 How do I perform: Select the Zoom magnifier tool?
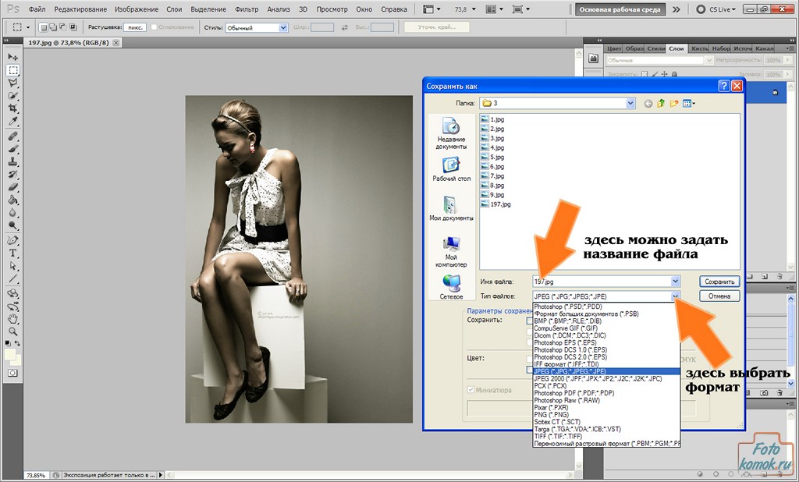coord(13,331)
